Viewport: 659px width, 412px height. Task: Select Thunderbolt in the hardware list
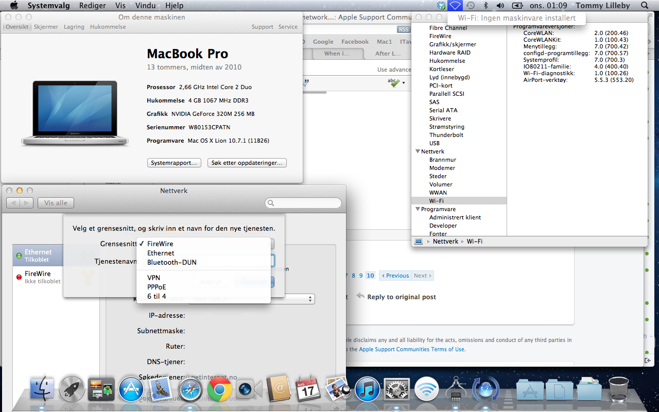[x=446, y=135]
